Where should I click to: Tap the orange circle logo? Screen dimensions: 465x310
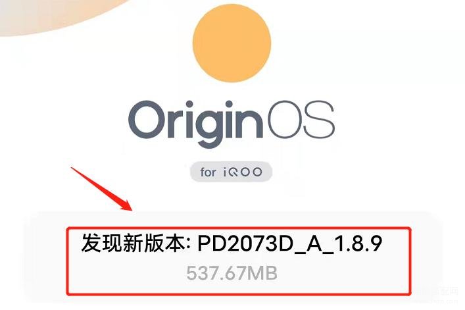point(232,43)
